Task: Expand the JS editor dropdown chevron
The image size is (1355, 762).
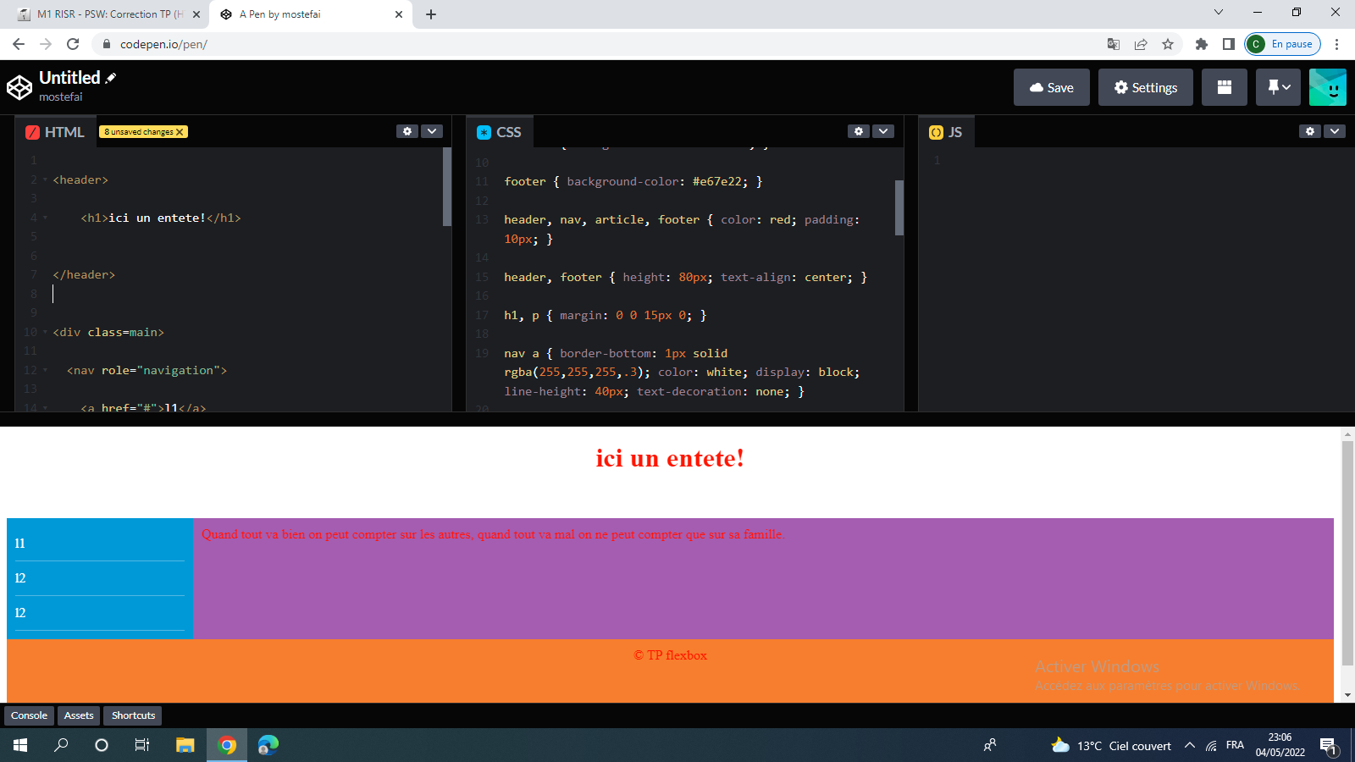Action: [1335, 131]
